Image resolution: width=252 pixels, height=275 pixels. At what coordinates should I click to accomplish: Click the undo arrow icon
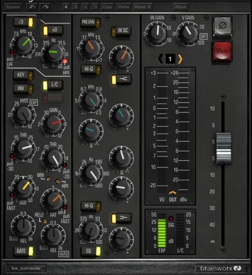[x=32, y=7]
